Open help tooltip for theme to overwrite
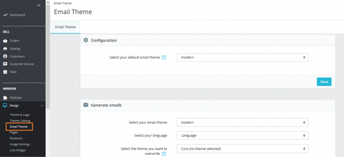The height and width of the screenshot is (157, 344). (x=164, y=154)
